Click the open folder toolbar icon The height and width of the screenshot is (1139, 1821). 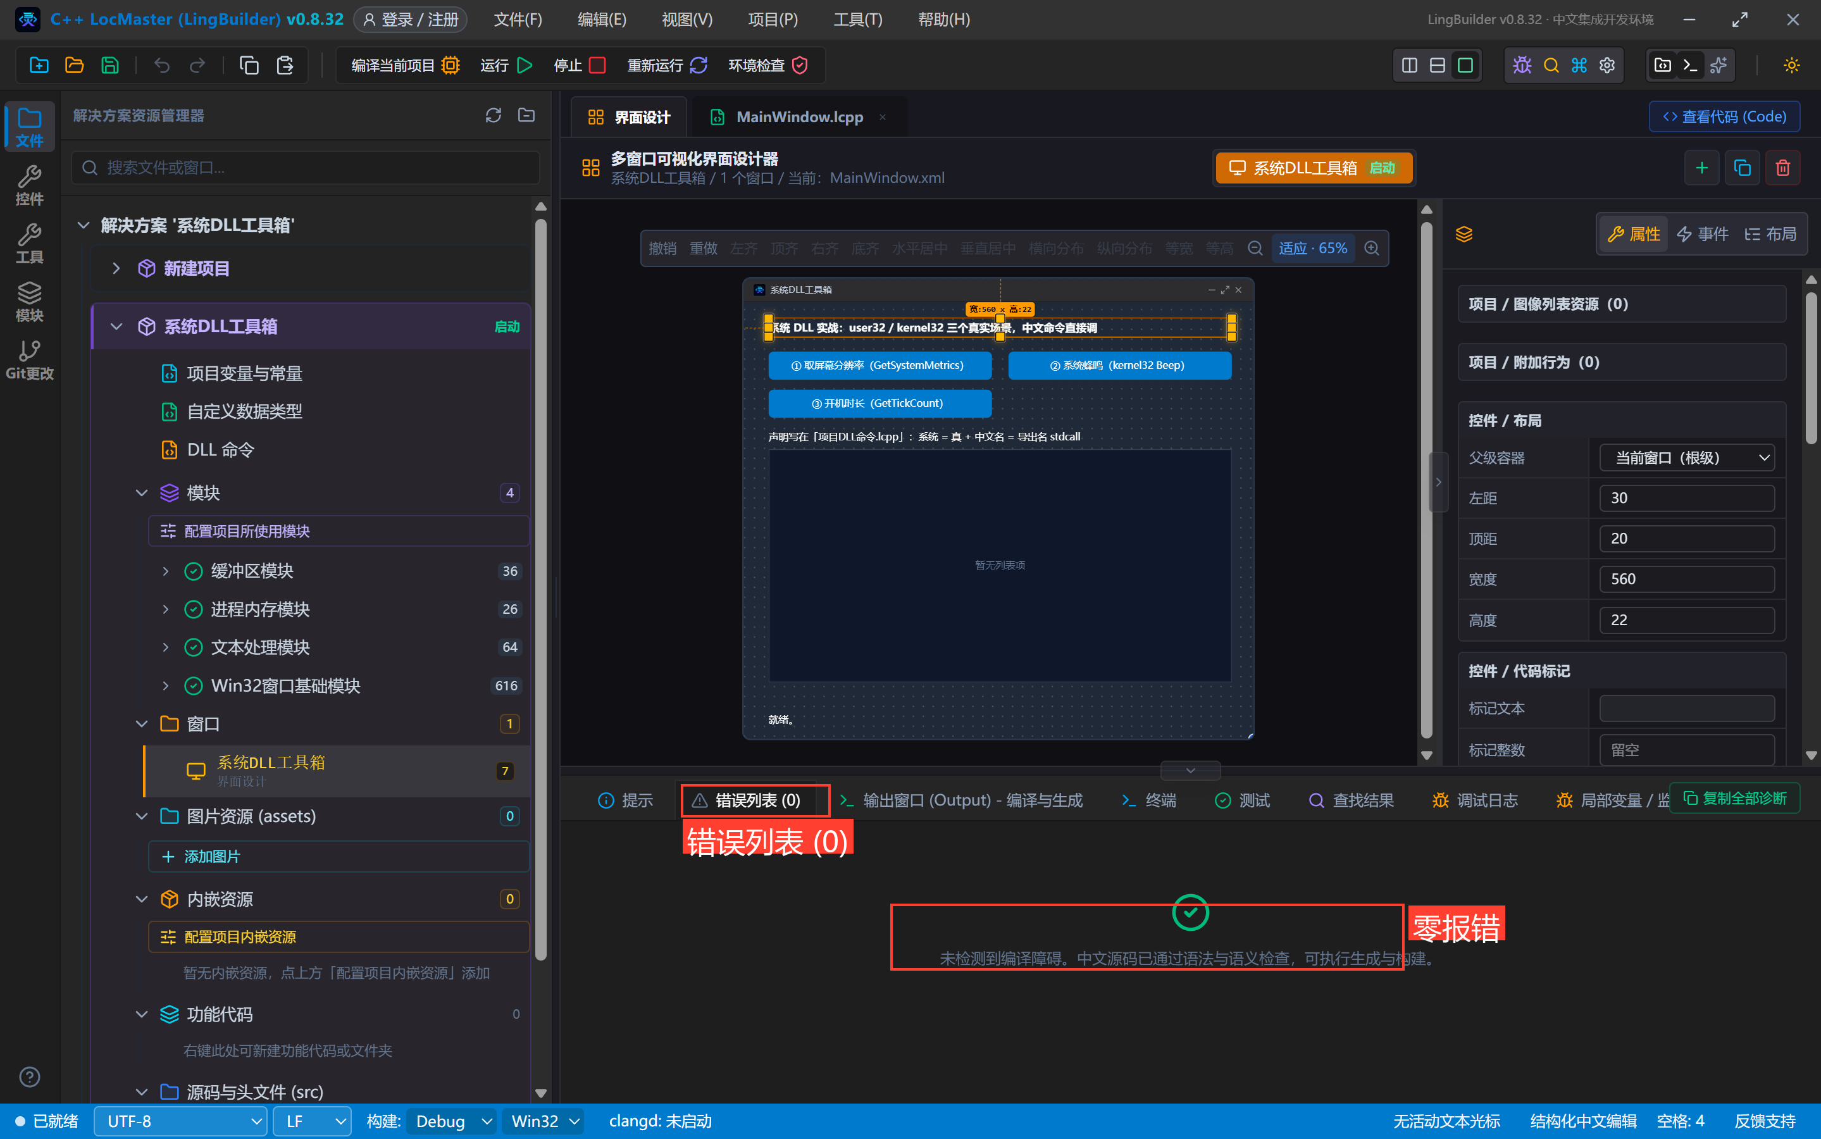75,66
